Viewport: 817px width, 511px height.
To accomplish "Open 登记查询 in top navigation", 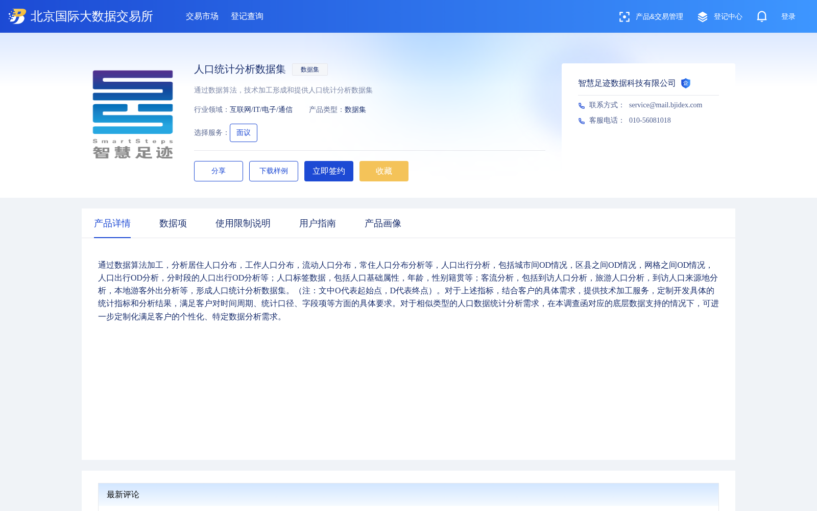I will tap(247, 16).
